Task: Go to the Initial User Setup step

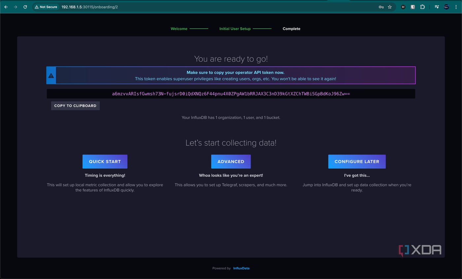Action: pyautogui.click(x=235, y=29)
